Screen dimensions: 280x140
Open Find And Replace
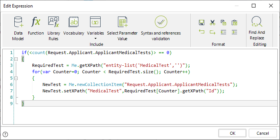coord(257,28)
